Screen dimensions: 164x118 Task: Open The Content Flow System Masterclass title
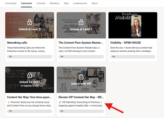click(81, 43)
